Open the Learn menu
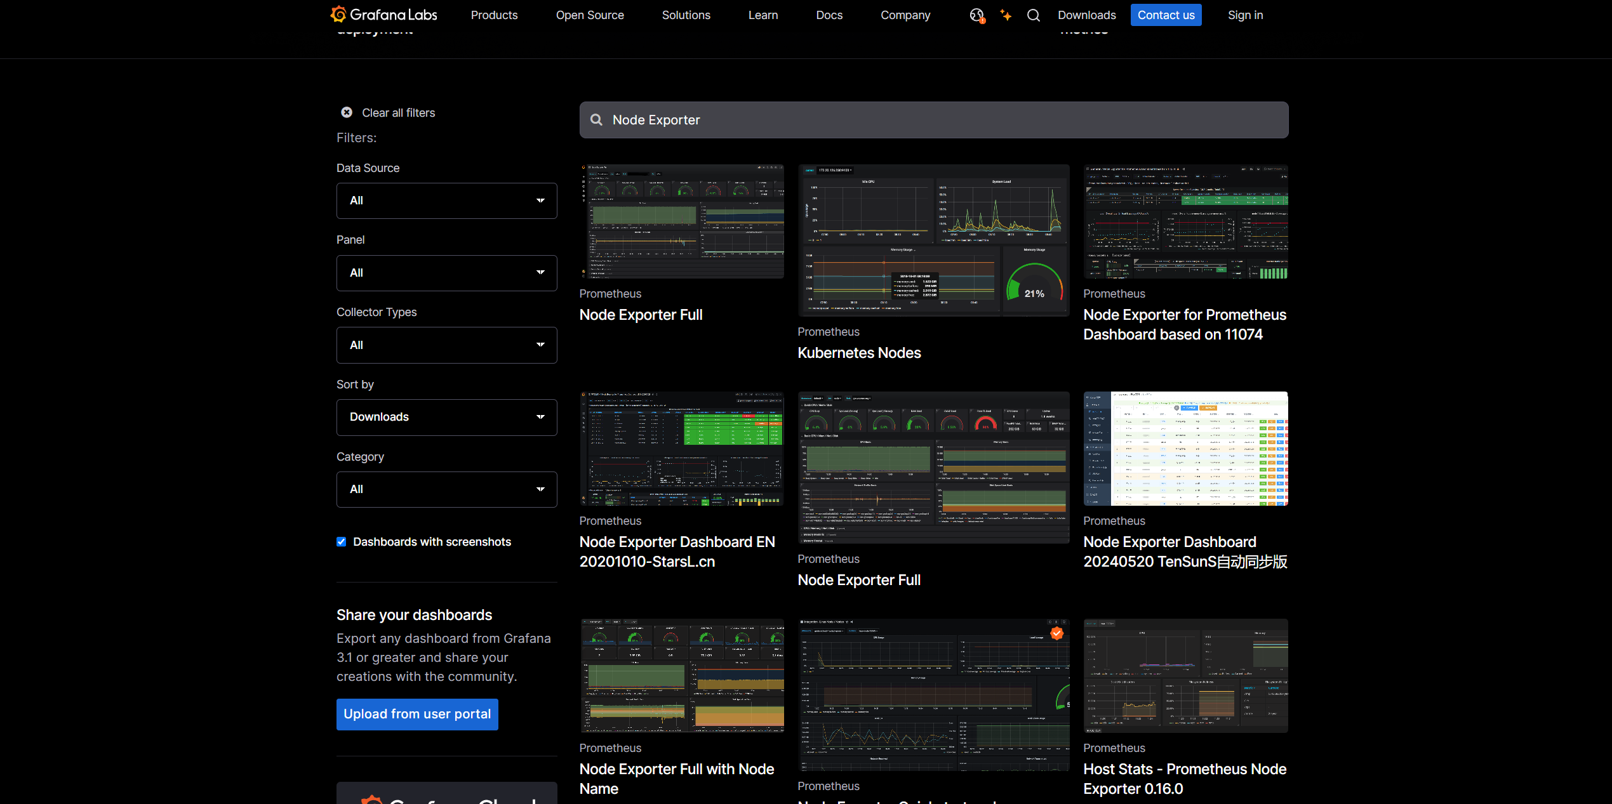The width and height of the screenshot is (1612, 804). (763, 15)
